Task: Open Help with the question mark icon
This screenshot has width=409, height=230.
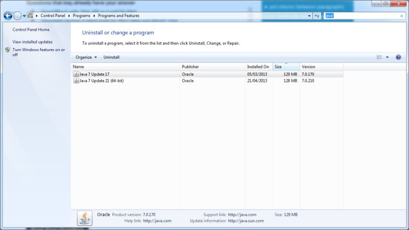Action: 398,57
